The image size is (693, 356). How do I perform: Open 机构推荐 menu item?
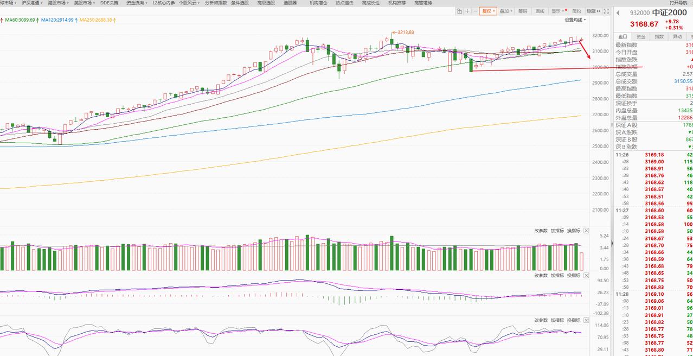[x=397, y=3]
